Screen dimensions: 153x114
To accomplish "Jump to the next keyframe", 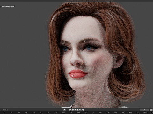I will [x=80, y=110].
